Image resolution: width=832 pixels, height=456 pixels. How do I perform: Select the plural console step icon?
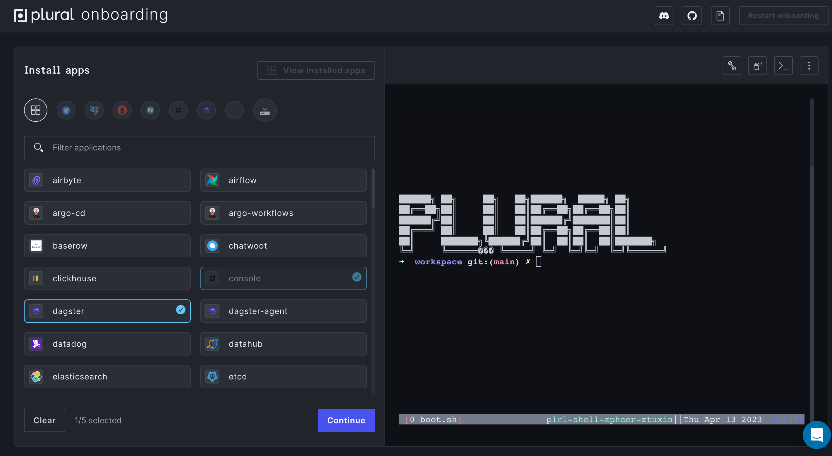178,110
